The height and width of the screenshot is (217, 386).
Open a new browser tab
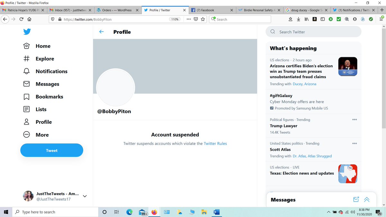tap(381, 10)
